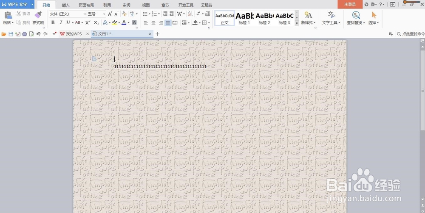Activate the Format Painter (格式刷)

[x=38, y=18]
